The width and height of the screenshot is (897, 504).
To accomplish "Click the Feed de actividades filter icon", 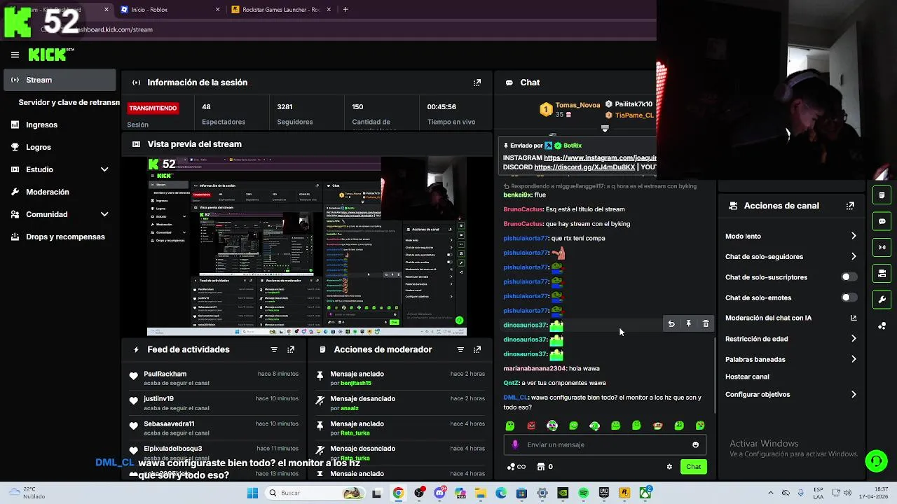I will pos(274,349).
